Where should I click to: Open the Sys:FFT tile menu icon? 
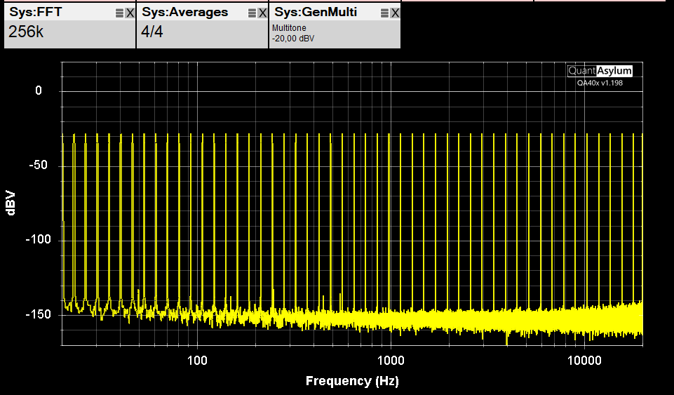[119, 13]
